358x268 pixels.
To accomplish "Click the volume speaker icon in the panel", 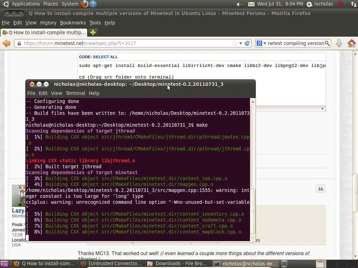I will [240, 4].
